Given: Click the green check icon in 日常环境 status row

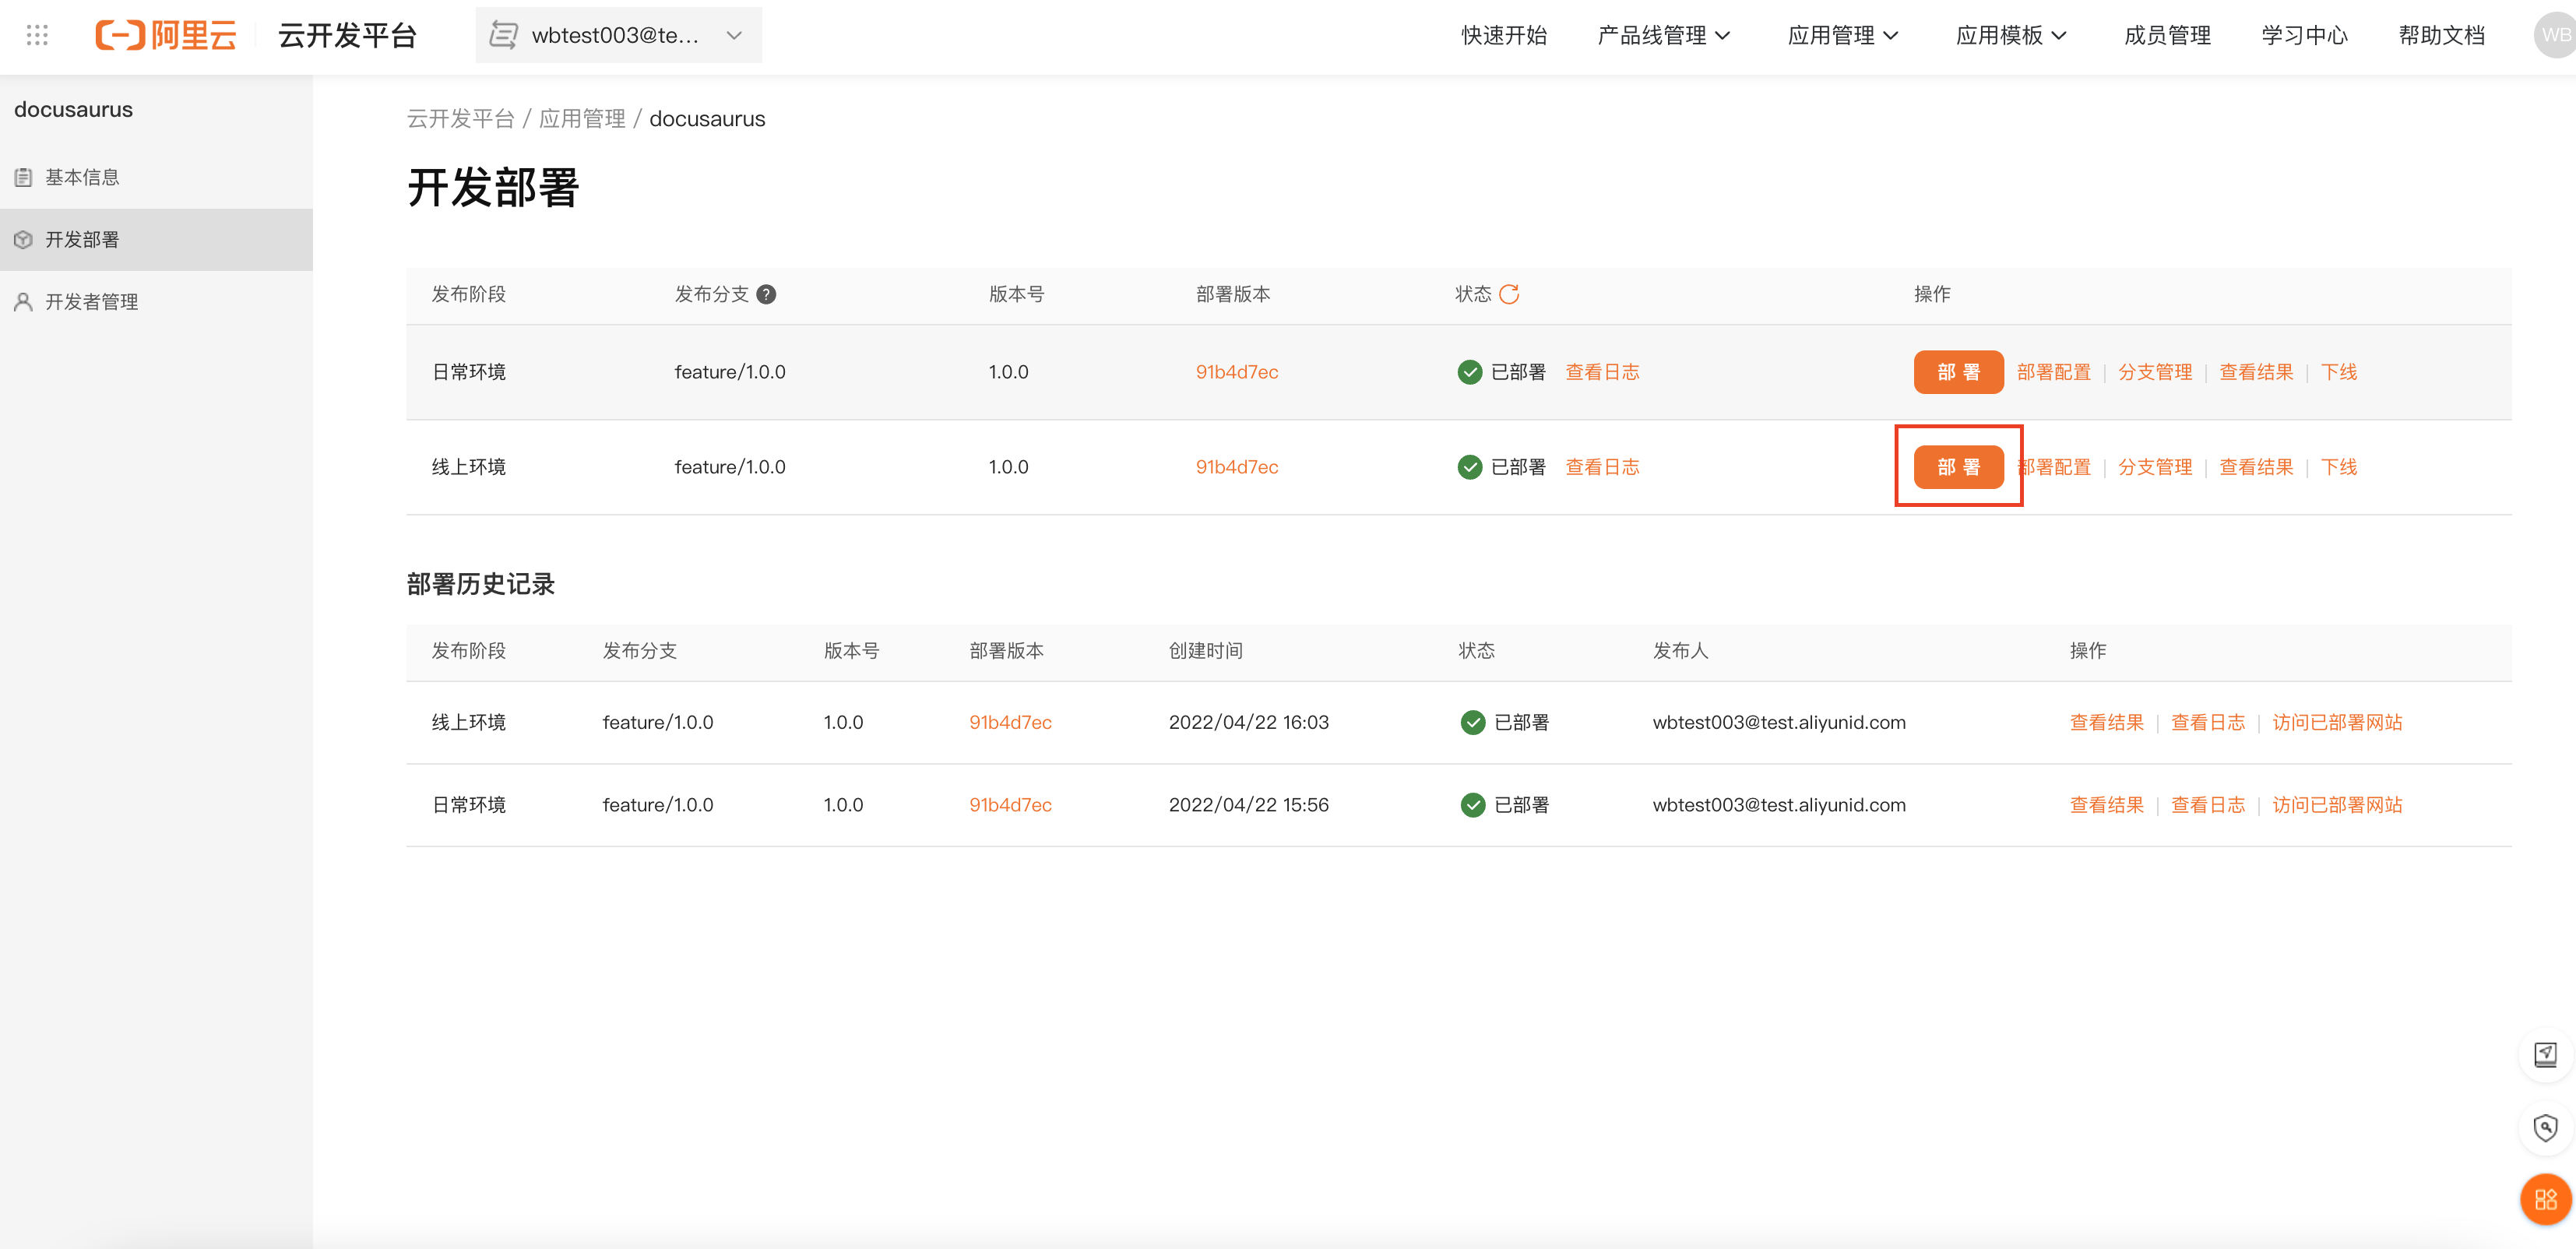Looking at the screenshot, I should point(1469,372).
